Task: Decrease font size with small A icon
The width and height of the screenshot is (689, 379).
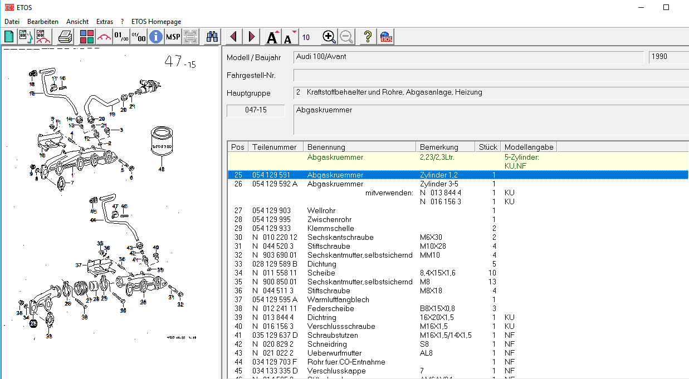Action: tap(289, 37)
